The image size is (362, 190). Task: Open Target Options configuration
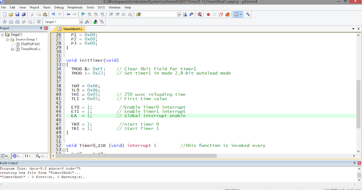coord(87,21)
